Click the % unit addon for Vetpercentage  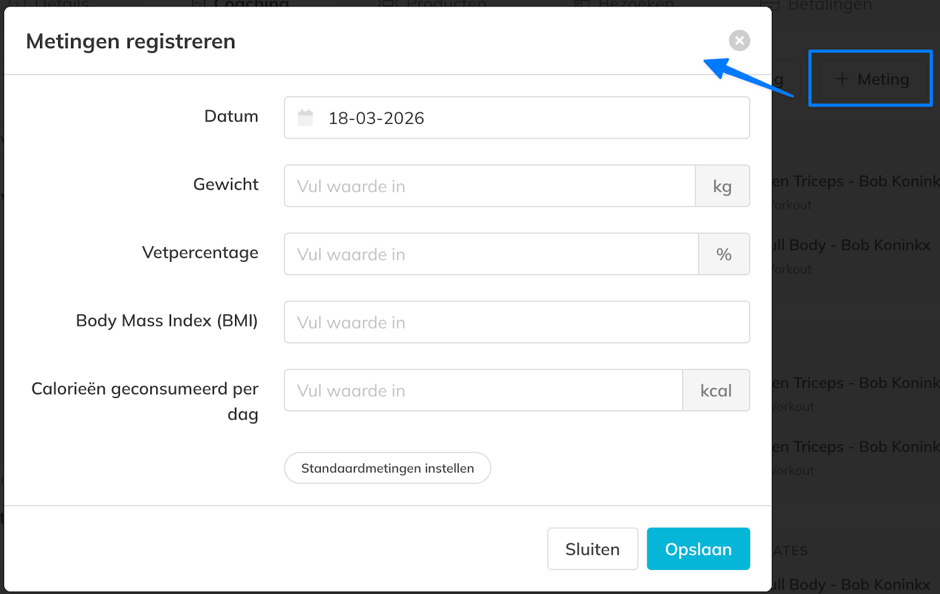click(724, 254)
